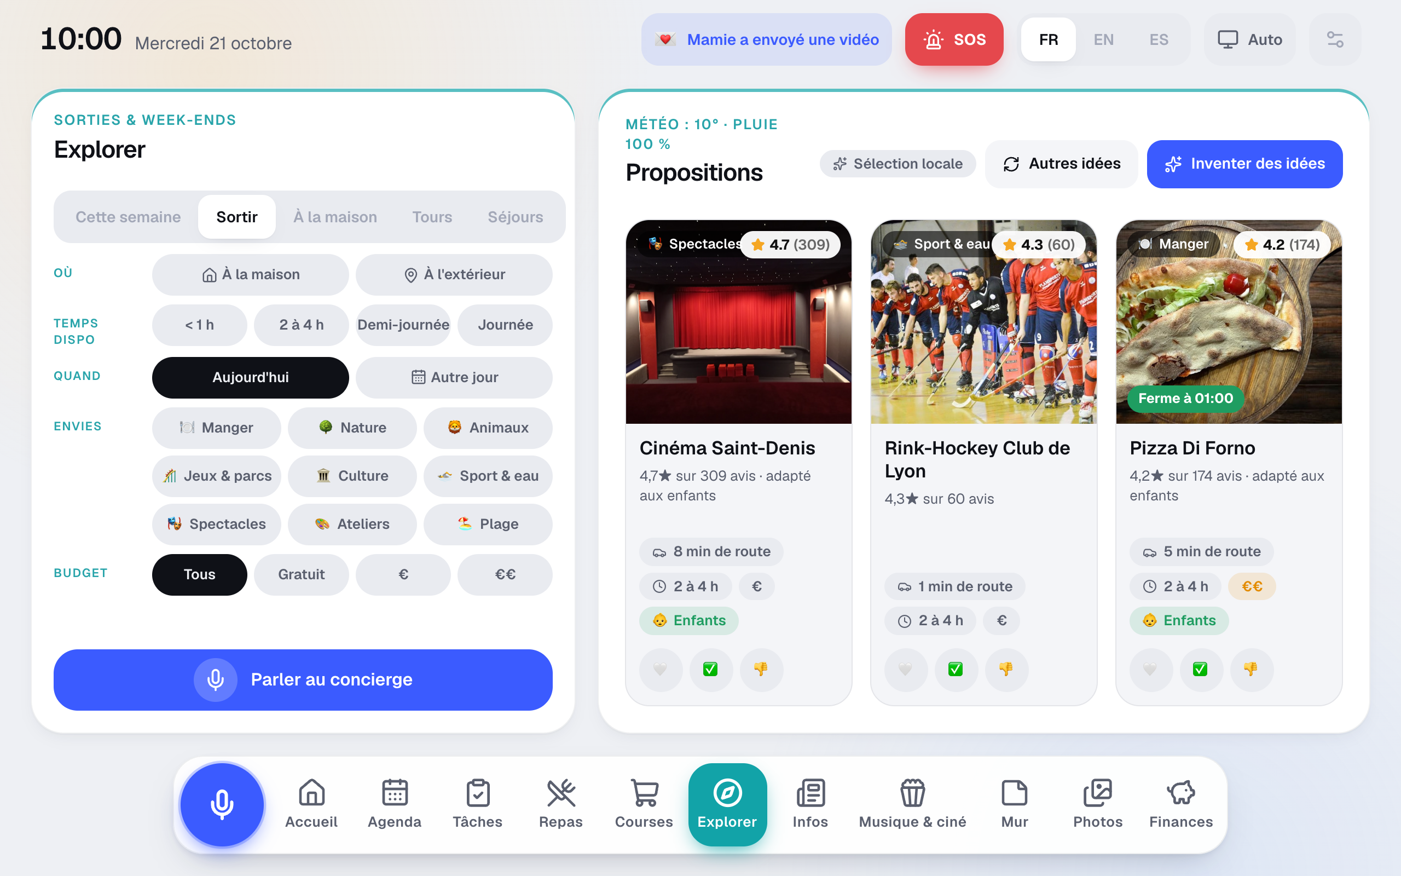Open the Cinéma Saint-Denis theater photo
The height and width of the screenshot is (876, 1401).
[738, 322]
